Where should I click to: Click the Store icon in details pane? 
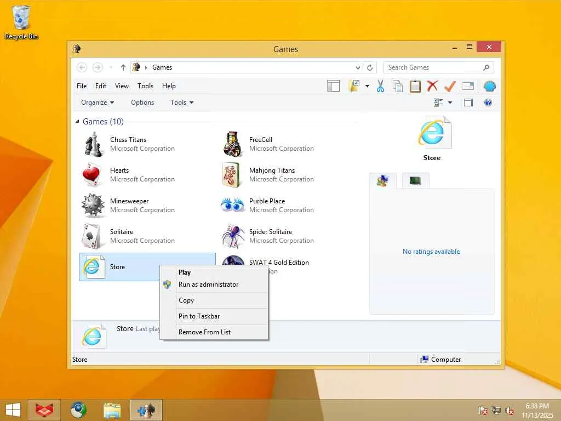(94, 336)
